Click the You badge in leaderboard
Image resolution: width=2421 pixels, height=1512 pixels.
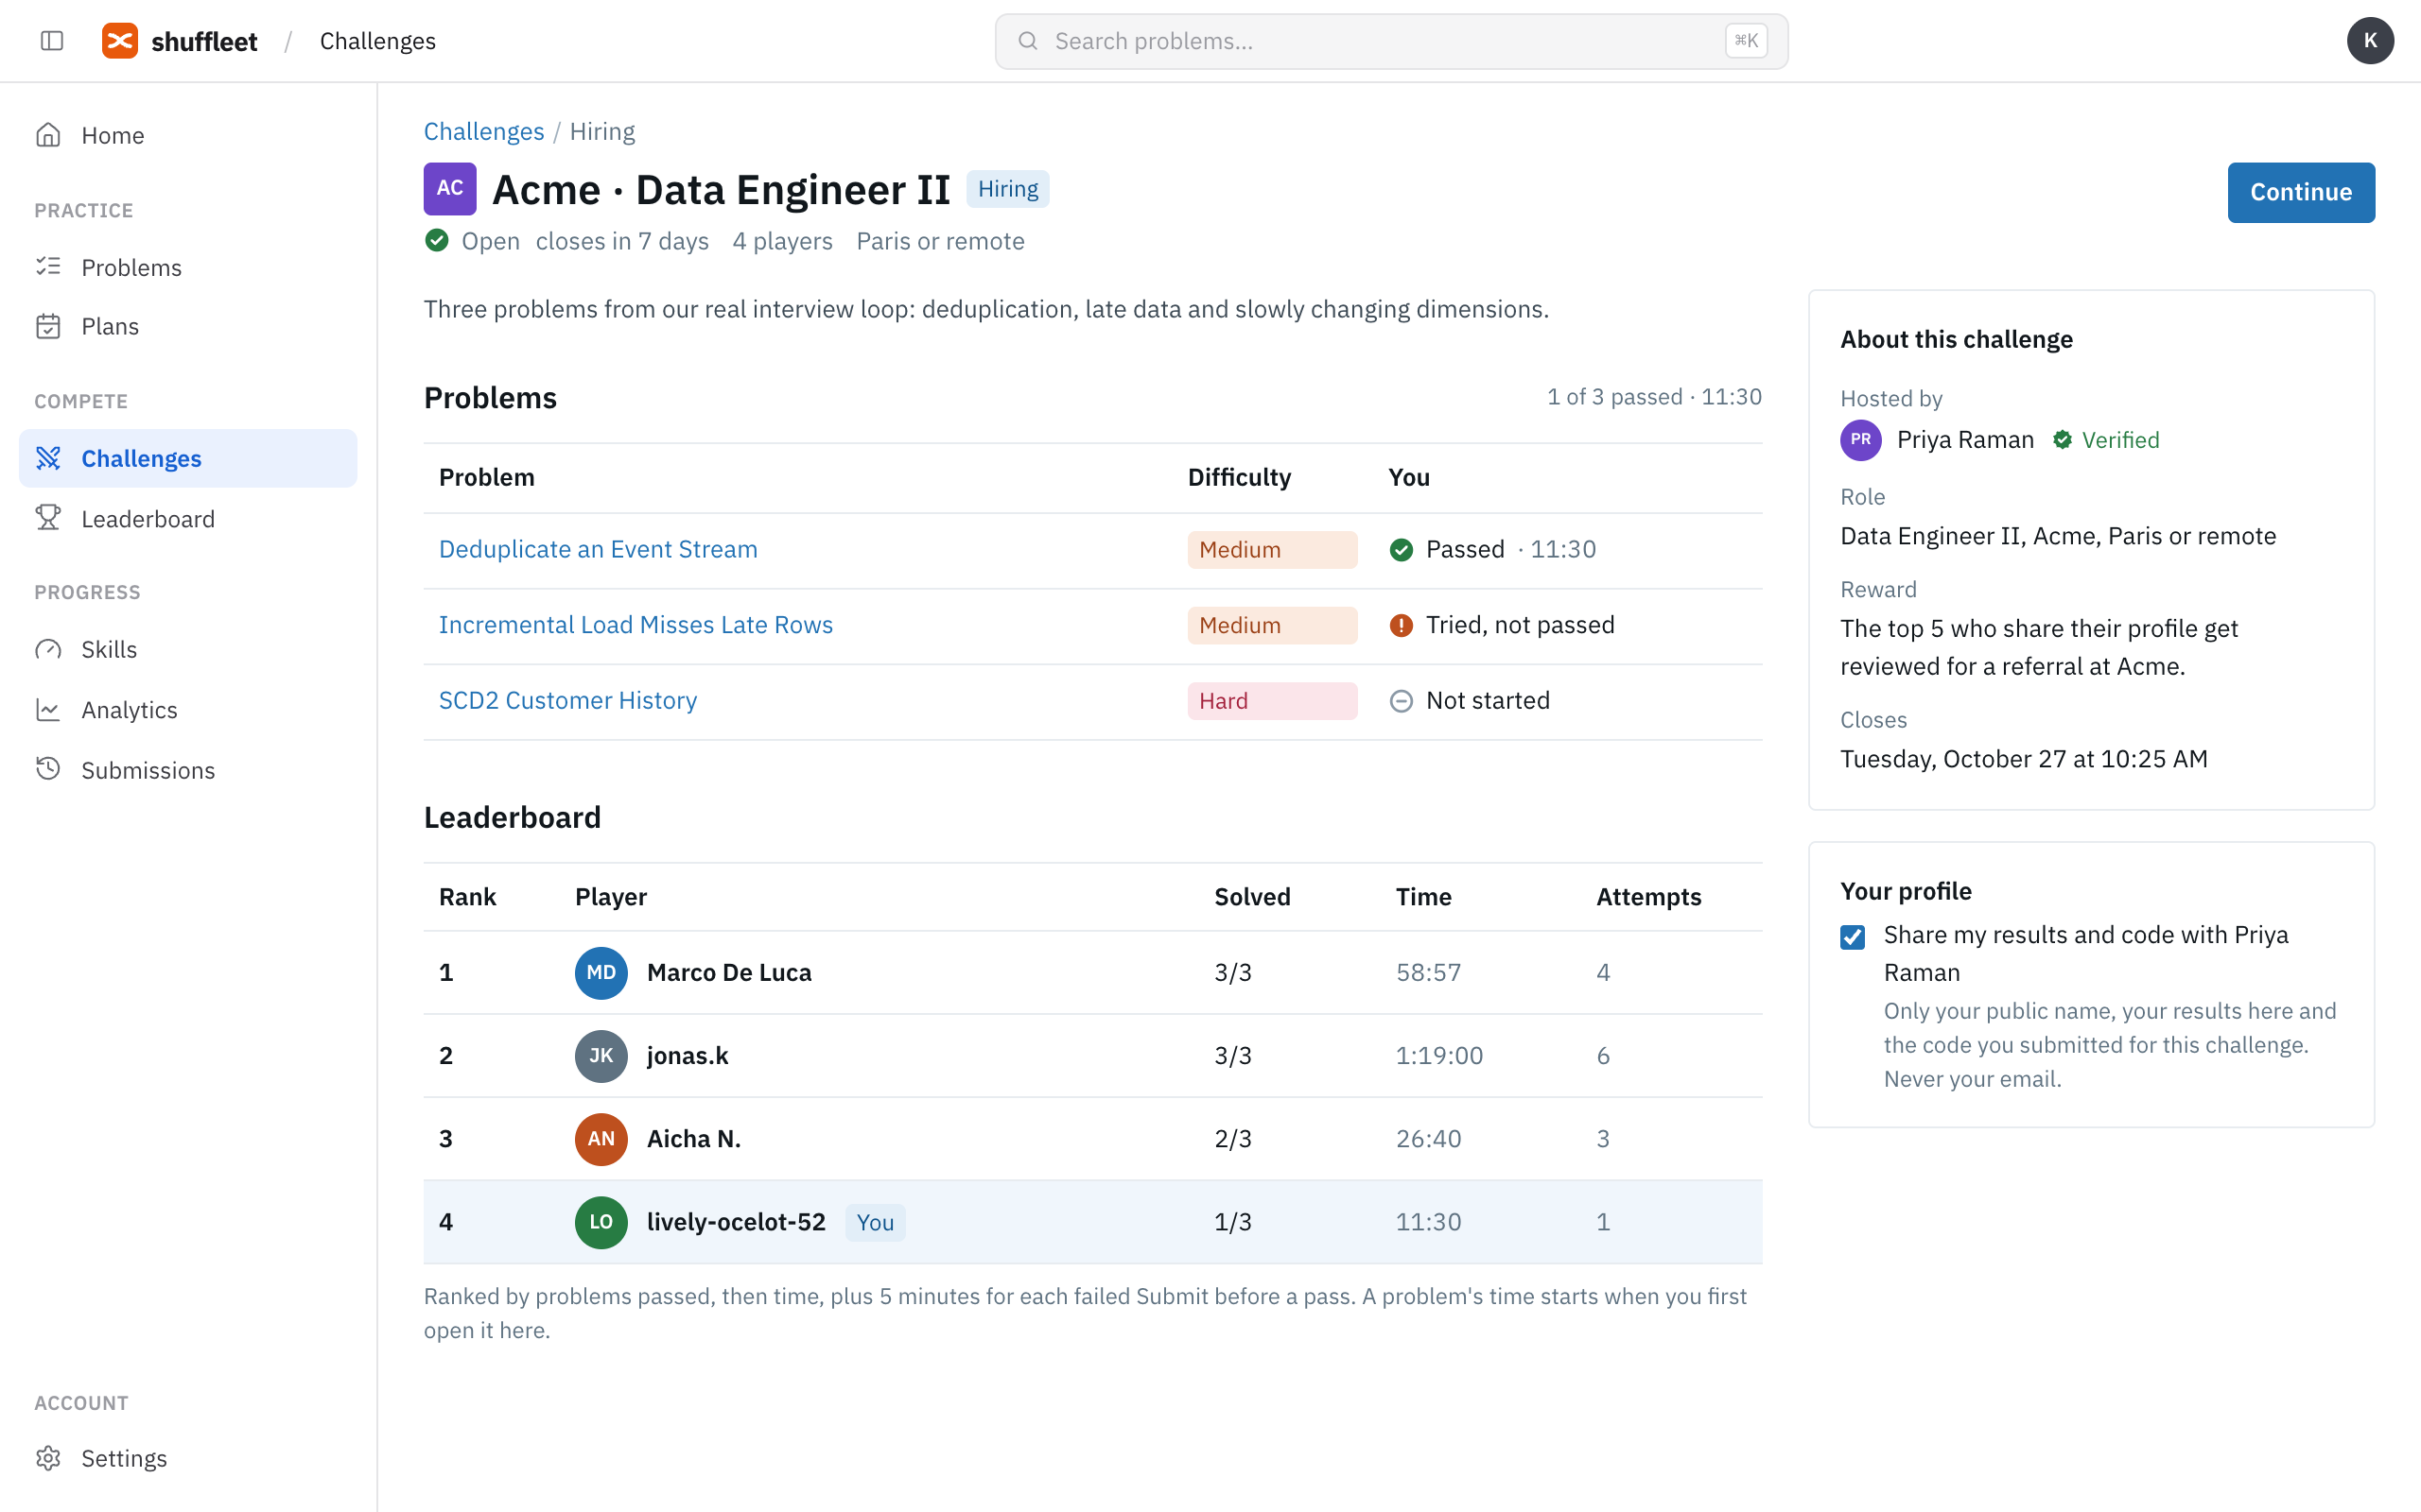876,1222
